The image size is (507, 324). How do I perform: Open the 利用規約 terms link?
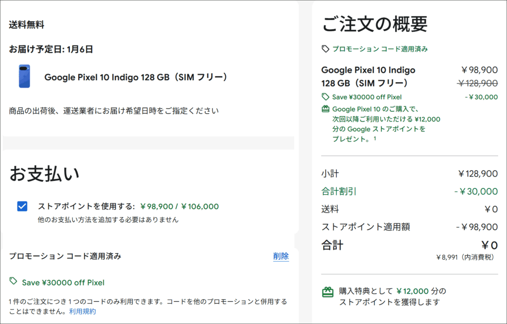82,311
